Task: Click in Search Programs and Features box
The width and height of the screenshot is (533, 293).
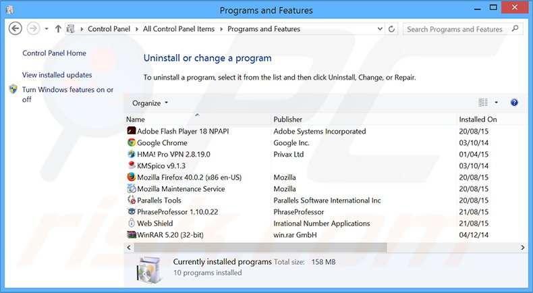Action: click(x=455, y=29)
